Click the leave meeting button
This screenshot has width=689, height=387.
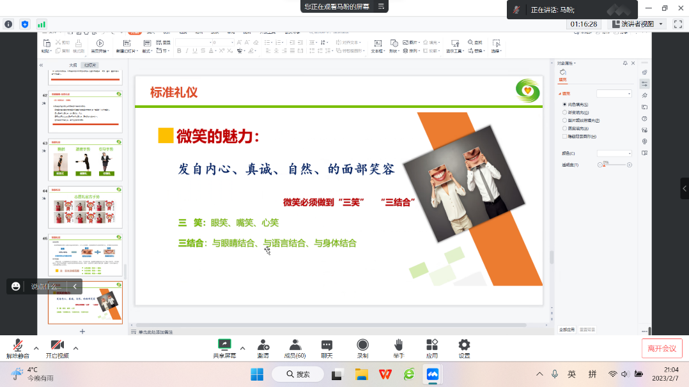[662, 348]
